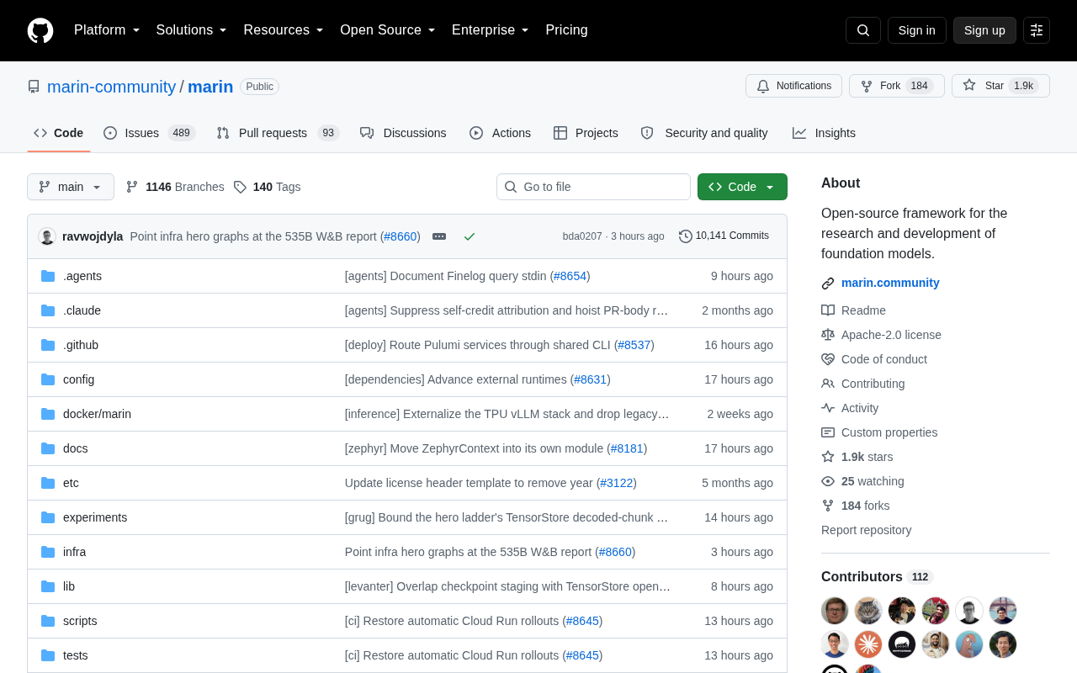Open the etc folder icon
This screenshot has width=1077, height=673.
tap(48, 483)
